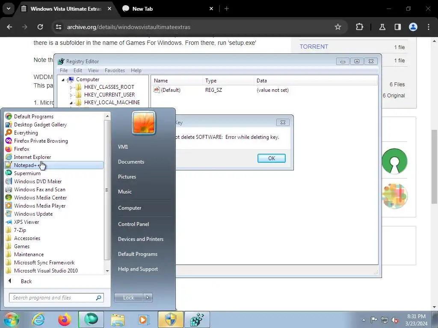Expand the Accessories folder
This screenshot has height=328, width=438.
tap(27, 238)
